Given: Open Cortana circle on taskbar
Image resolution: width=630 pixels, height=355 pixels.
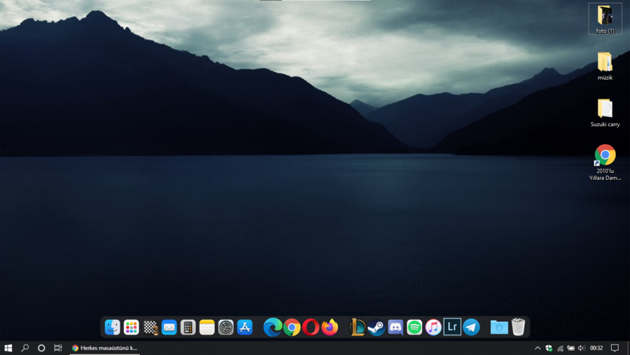Looking at the screenshot, I should (41, 348).
